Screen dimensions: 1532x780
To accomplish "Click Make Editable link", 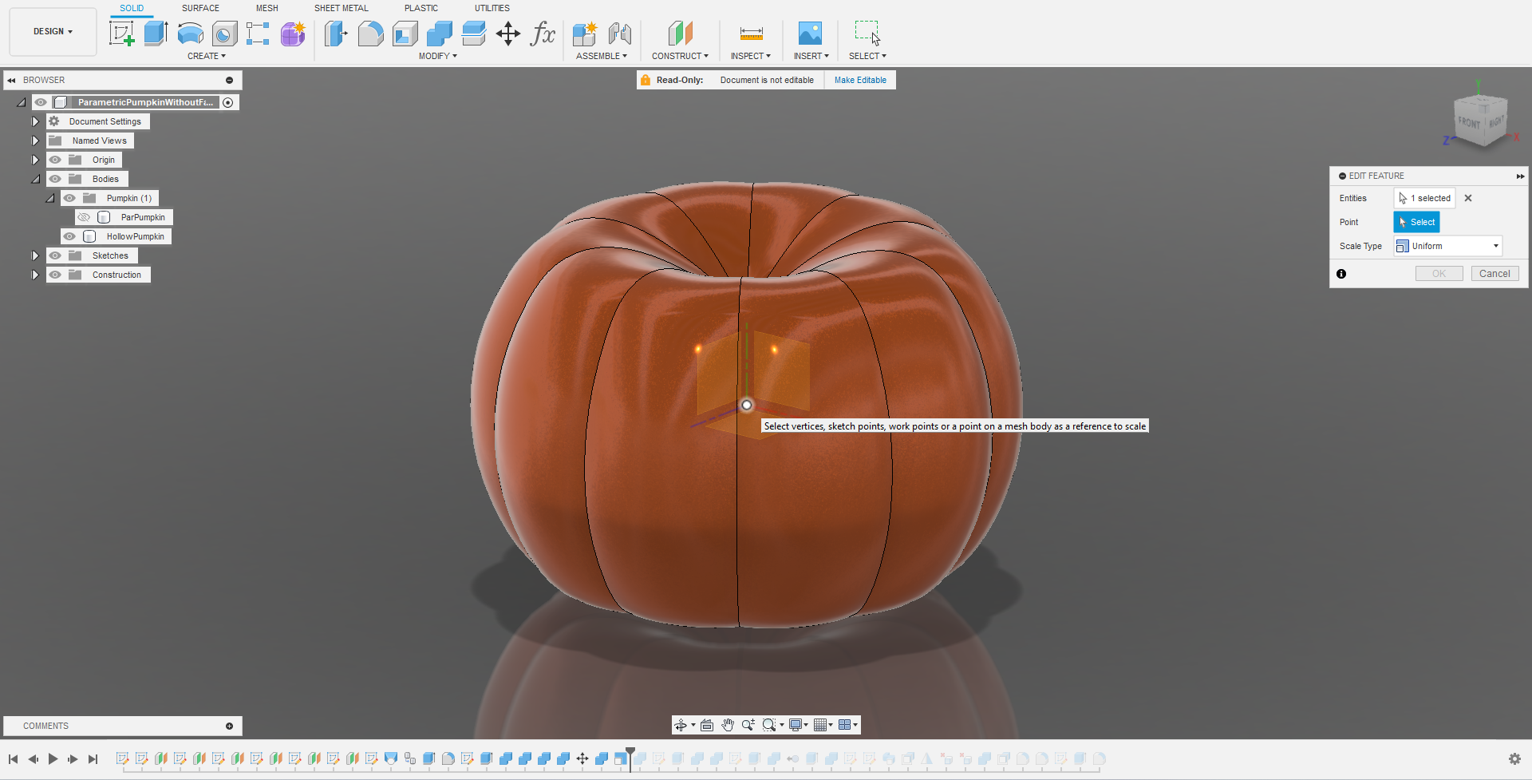I will [x=860, y=80].
